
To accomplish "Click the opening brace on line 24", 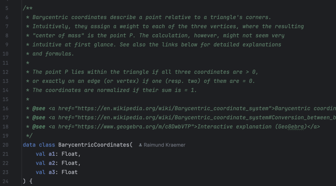I will point(31,181).
